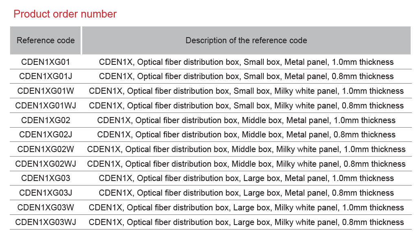Image resolution: width=420 pixels, height=234 pixels.
Task: Select reference code CDEN1XG03
Action: 46,178
